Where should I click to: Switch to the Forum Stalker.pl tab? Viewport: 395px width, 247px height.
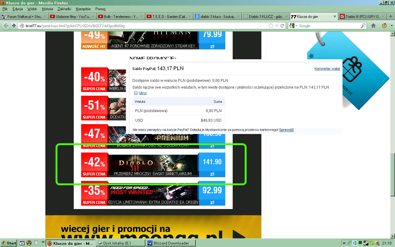[x=24, y=16]
